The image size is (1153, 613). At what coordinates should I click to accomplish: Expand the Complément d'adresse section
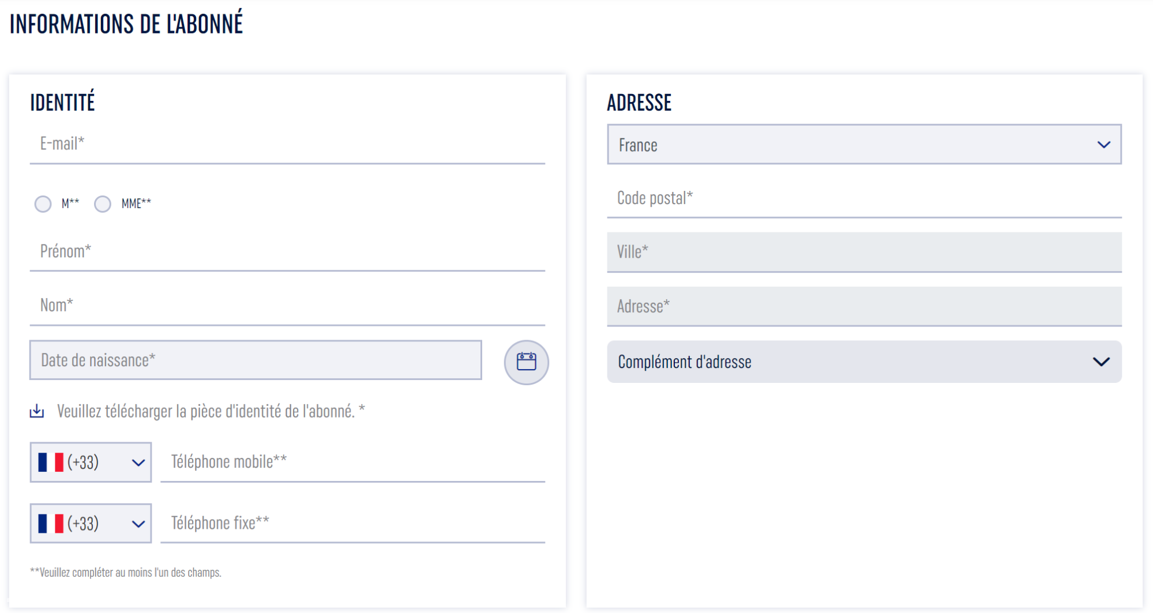(864, 362)
